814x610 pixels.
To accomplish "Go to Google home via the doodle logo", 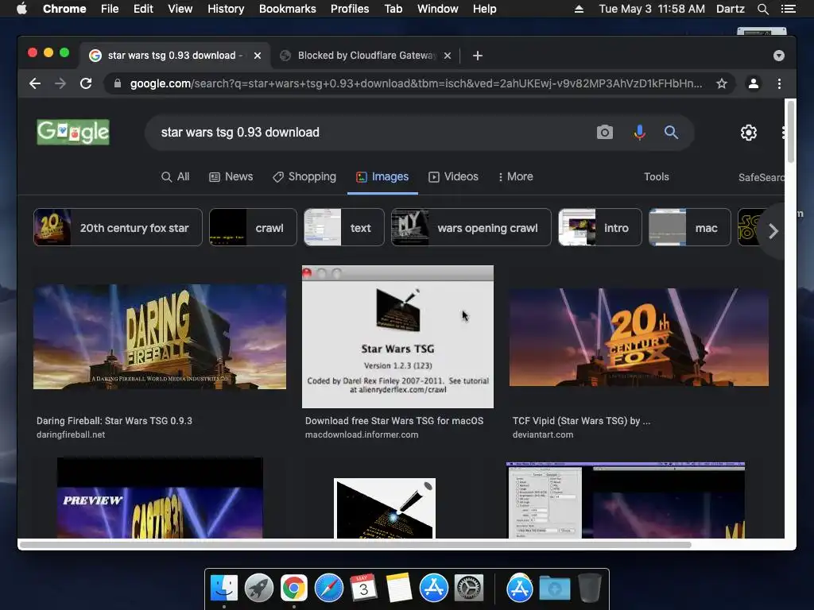I will point(73,133).
